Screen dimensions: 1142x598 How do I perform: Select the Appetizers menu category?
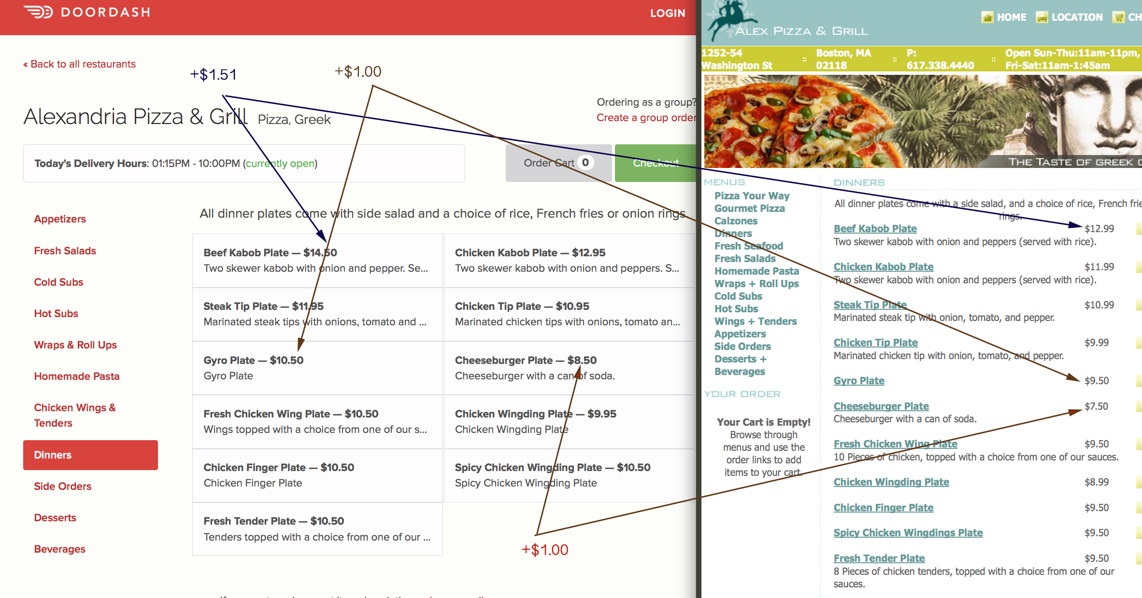58,218
